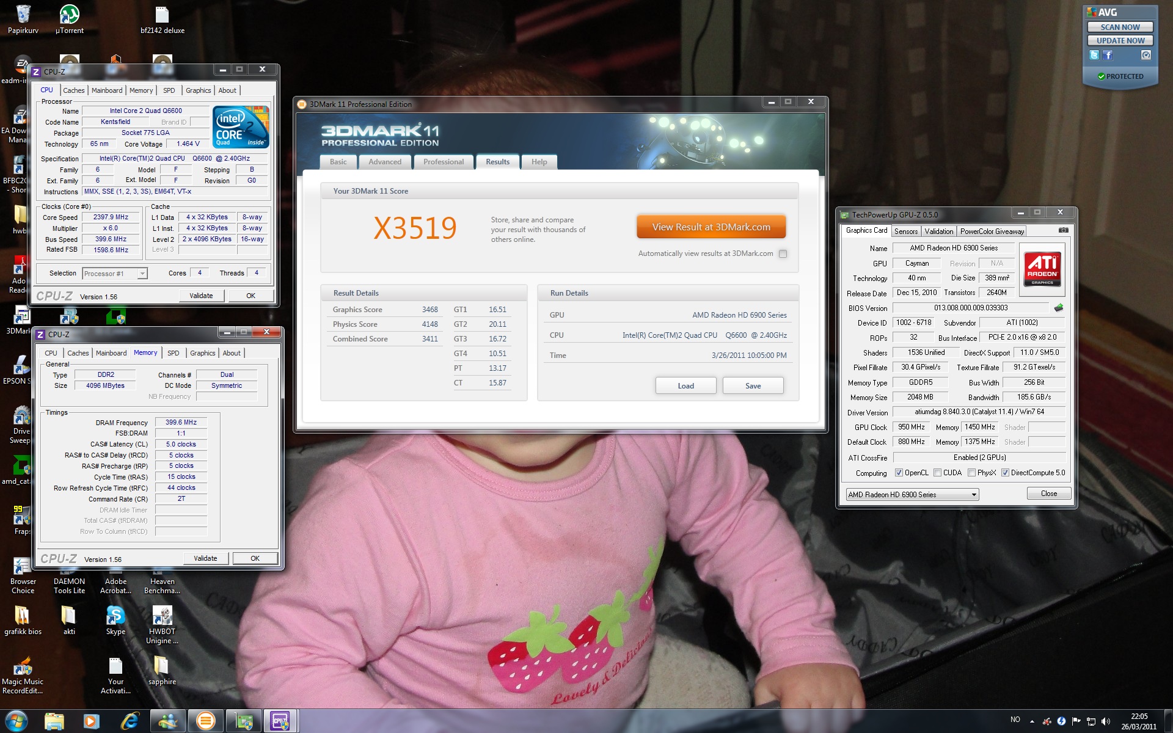Toggle the PhysX checkbox in GPU-Z
Viewport: 1173px width, 733px height.
971,473
